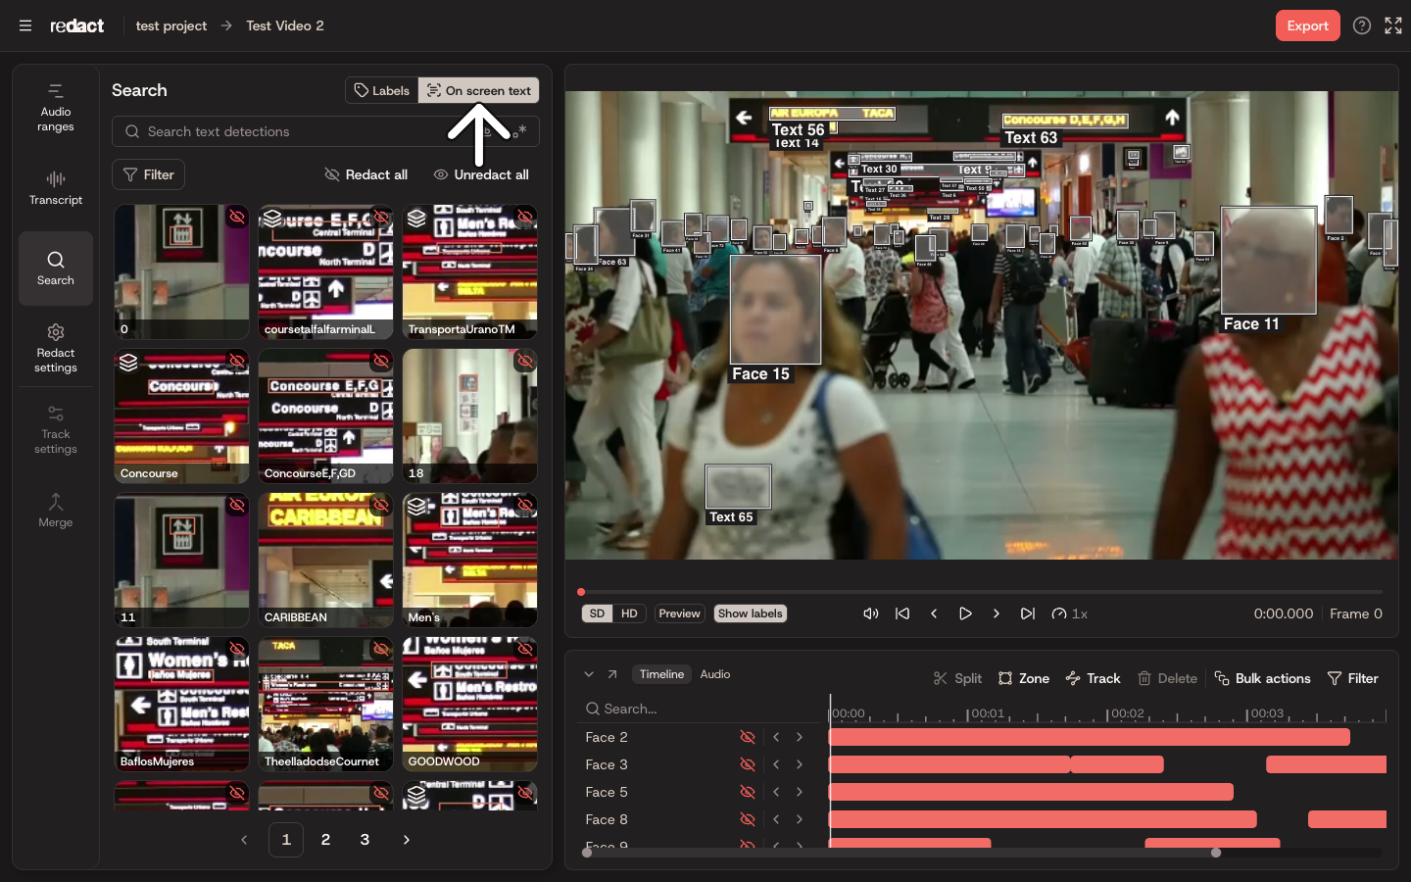
Task: Toggle redaction for the Face 3 track
Action: (748, 764)
